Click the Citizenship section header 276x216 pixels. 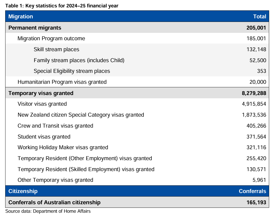pos(23,191)
